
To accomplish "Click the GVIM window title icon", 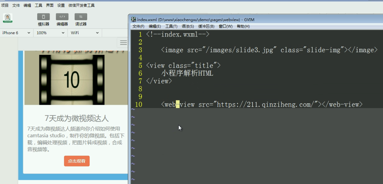I will click(x=134, y=20).
